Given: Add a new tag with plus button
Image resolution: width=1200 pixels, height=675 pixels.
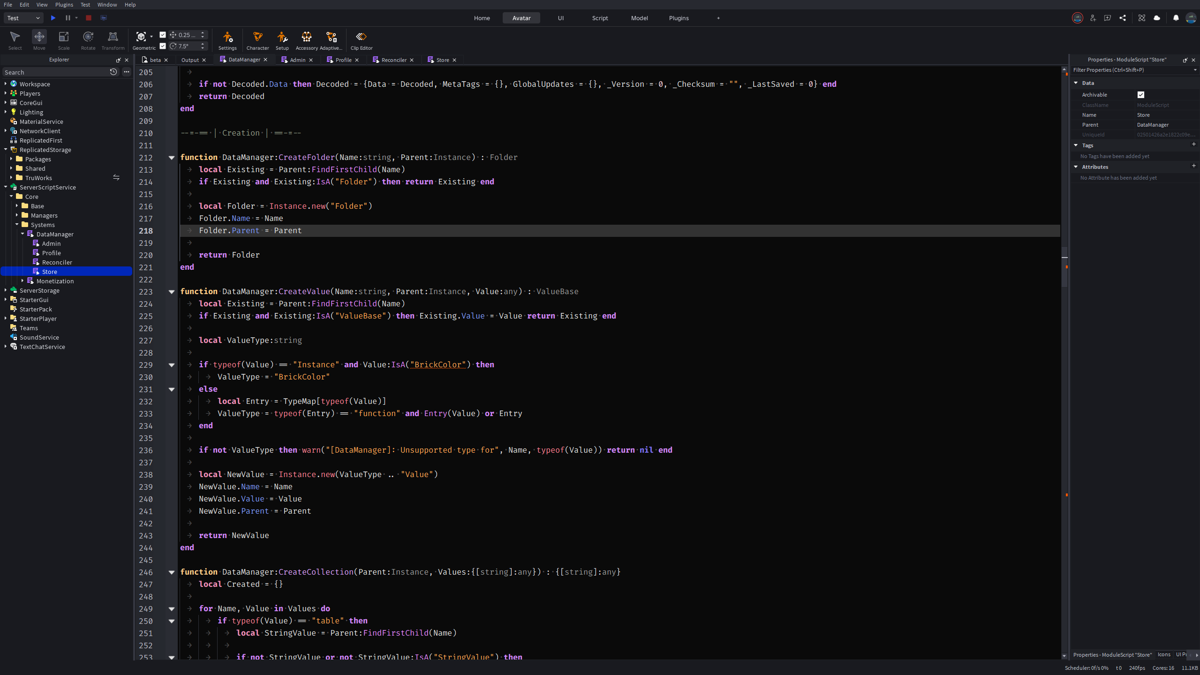Looking at the screenshot, I should point(1194,144).
